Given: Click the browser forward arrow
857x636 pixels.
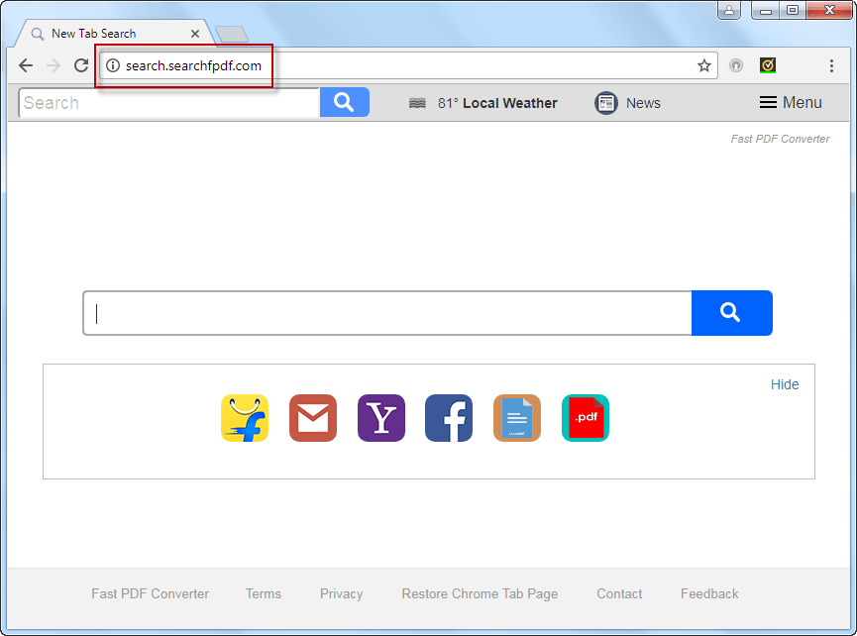Looking at the screenshot, I should coord(54,65).
